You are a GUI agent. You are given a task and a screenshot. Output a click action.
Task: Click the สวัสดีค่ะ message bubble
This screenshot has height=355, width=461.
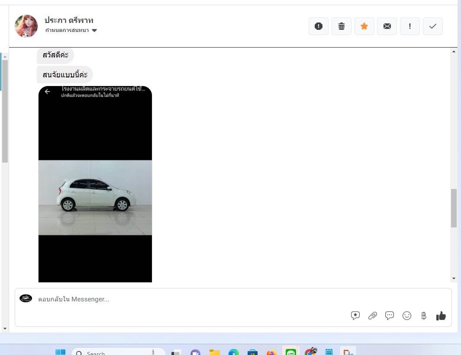[x=55, y=55]
